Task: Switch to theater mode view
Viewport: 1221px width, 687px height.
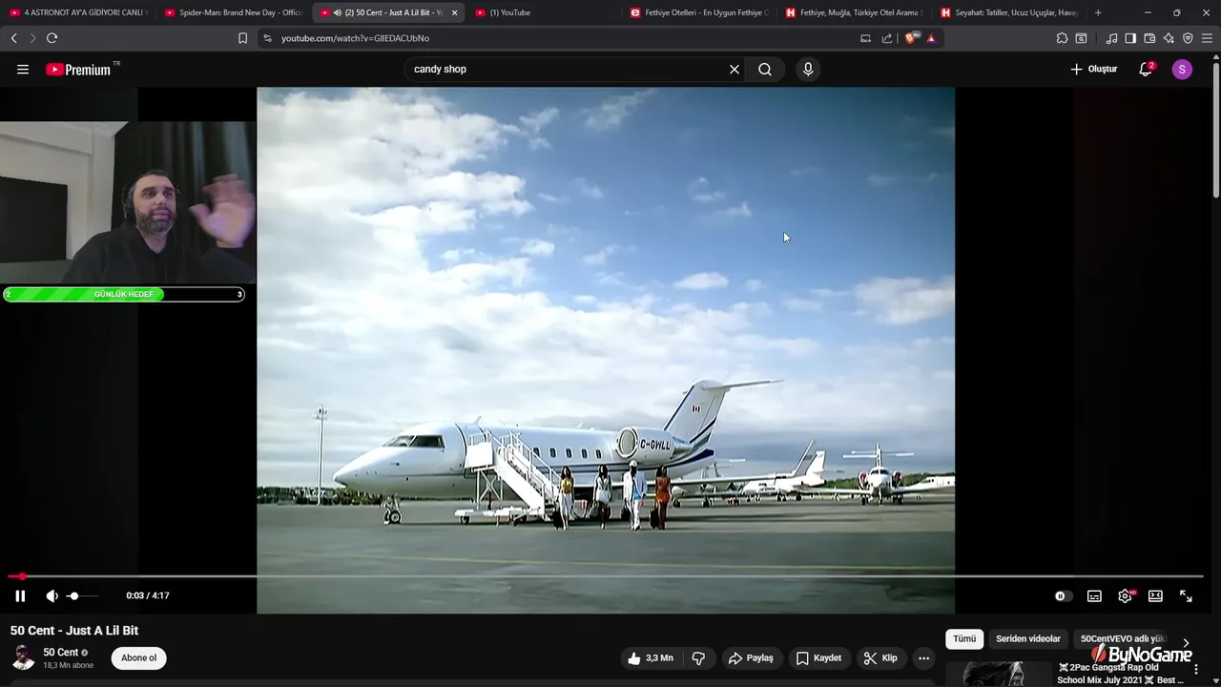Action: (1155, 595)
